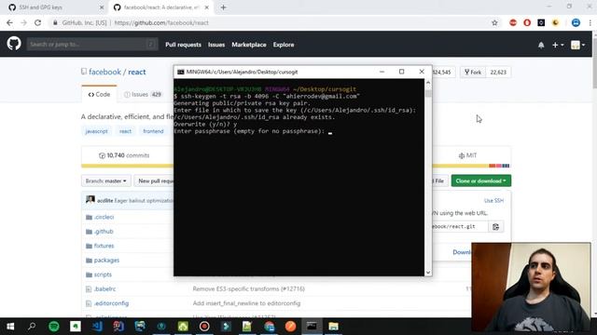Click the browser forward arrow

[x=23, y=22]
